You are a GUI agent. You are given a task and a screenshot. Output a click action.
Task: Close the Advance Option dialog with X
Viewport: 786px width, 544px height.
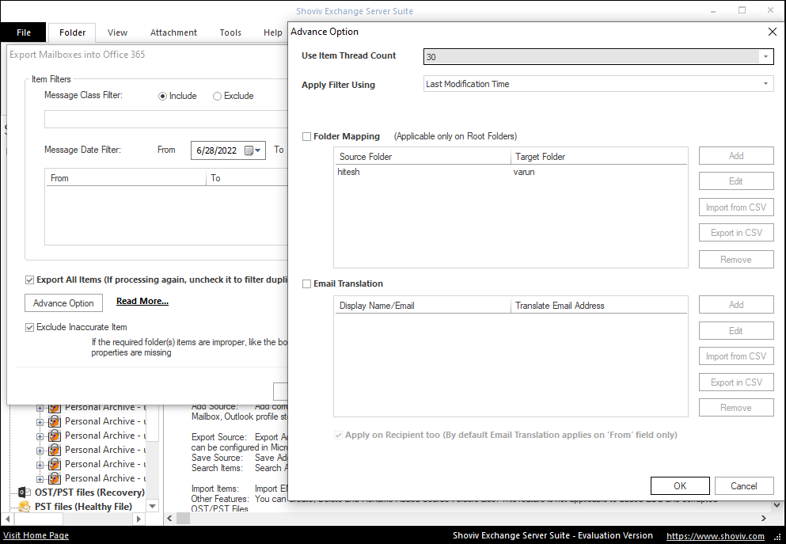(773, 32)
